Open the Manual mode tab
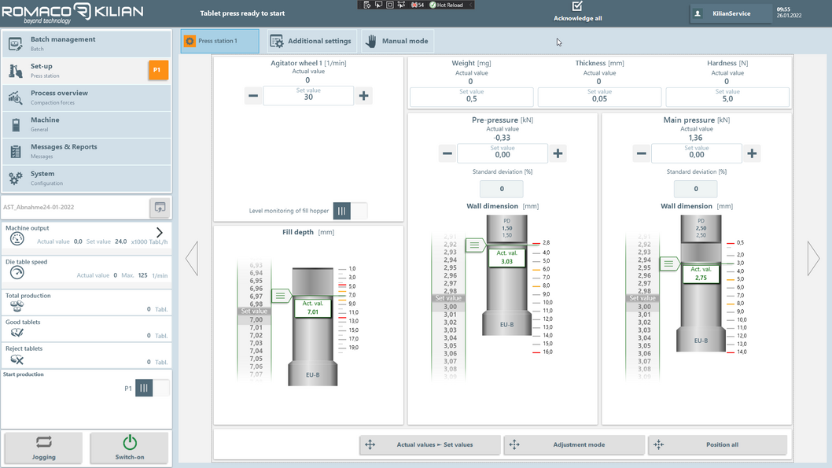This screenshot has height=468, width=832. [397, 41]
